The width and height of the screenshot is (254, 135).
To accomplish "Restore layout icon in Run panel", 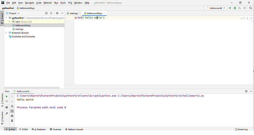I will point(7,107).
